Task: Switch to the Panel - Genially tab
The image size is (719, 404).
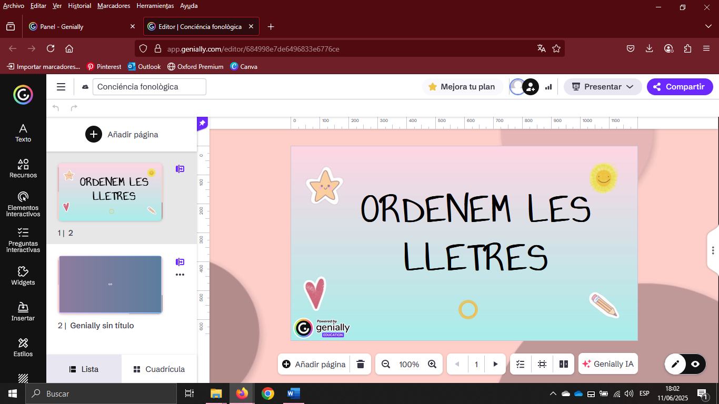Action: 79,26
